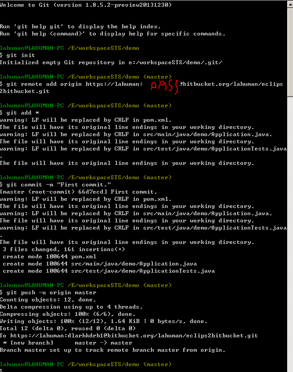The image size is (293, 372).
Task: Click the "Counting objects: 12, done." line
Action: [48, 300]
